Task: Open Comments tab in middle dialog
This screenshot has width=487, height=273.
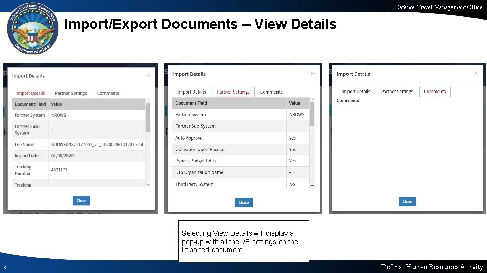Action: (271, 92)
